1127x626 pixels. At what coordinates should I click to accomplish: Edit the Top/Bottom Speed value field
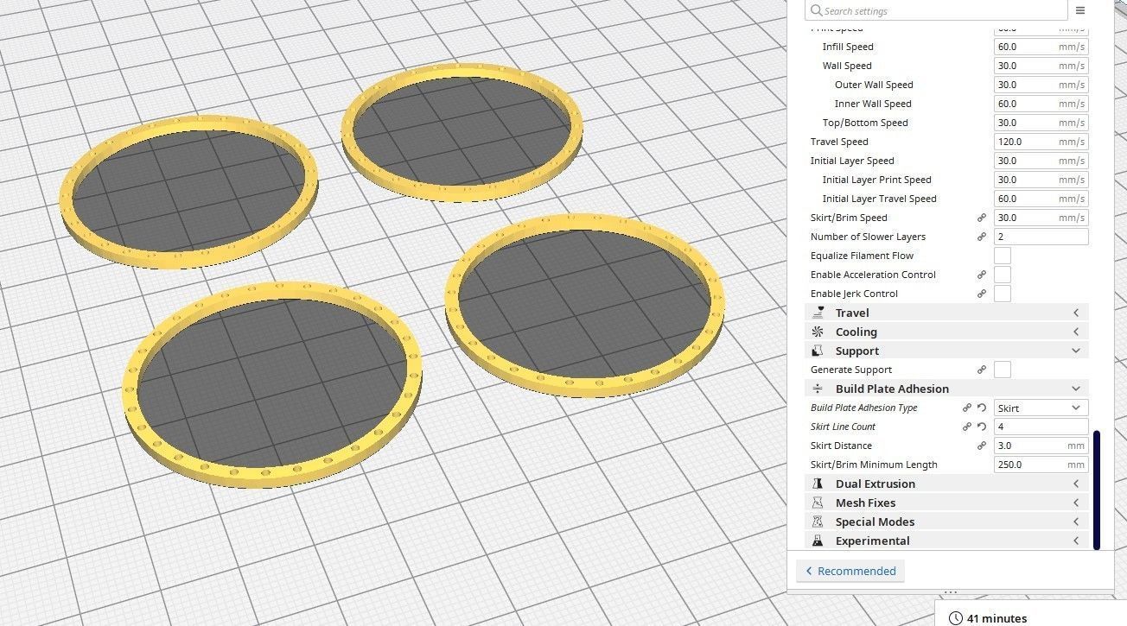pyautogui.click(x=1041, y=123)
